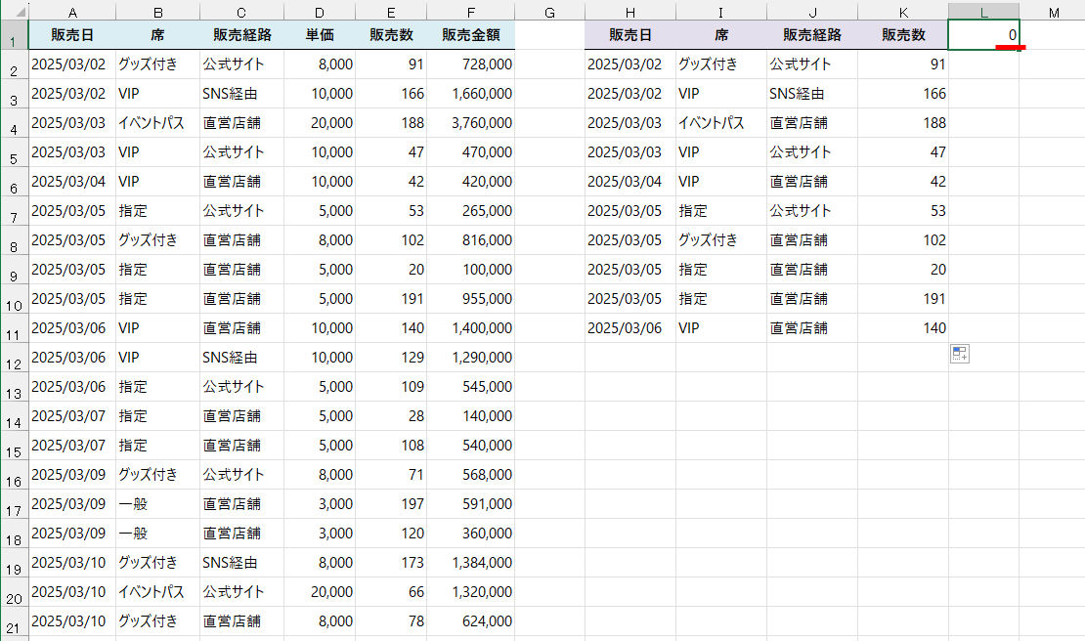
Task: Select column D header
Action: pos(320,12)
